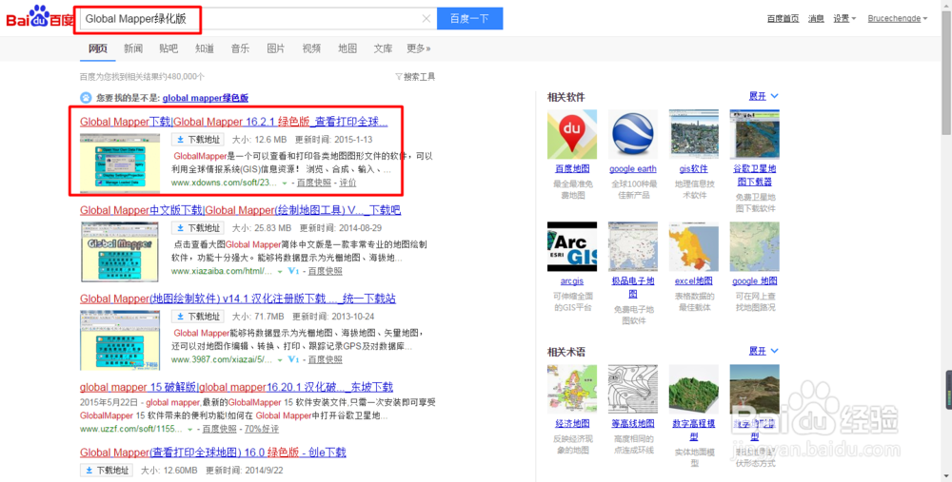The image size is (952, 482).
Task: Expand 相关软件 with 展开
Action: coord(764,96)
